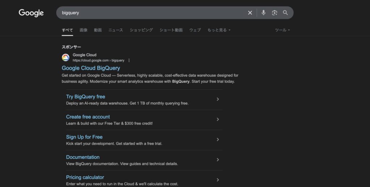This screenshot has height=187, width=370.
Task: Open the ニュース tab
Action: (x=115, y=30)
